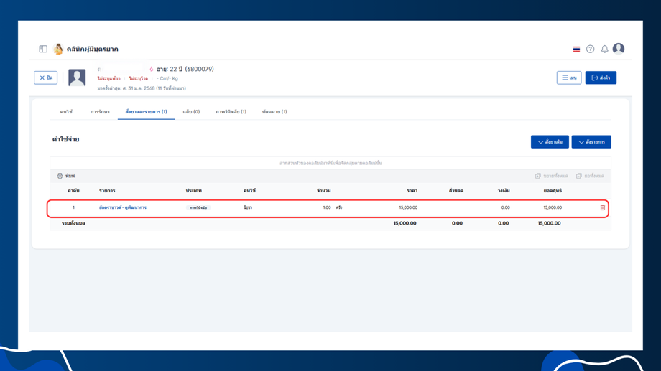Click the พิมพ์ print button
The image size is (661, 371).
(66, 176)
